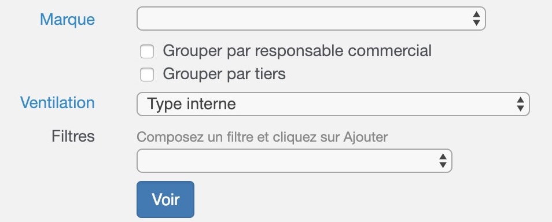Click the blue Ventilation label link
The height and width of the screenshot is (222, 552).
[x=57, y=103]
